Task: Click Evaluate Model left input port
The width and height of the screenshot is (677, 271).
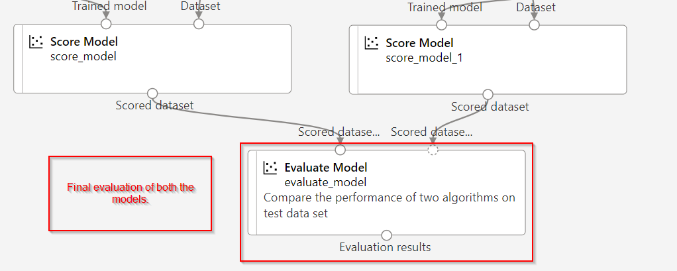Action: [x=340, y=150]
